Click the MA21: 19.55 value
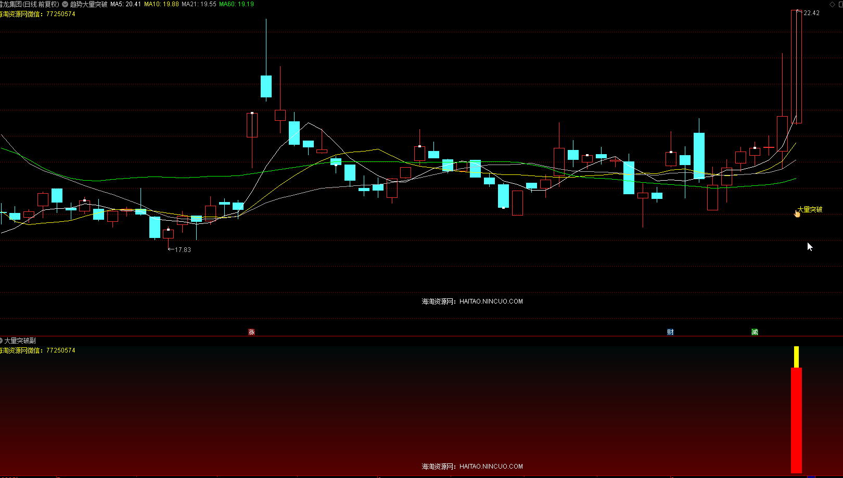The image size is (843, 478). pos(199,4)
